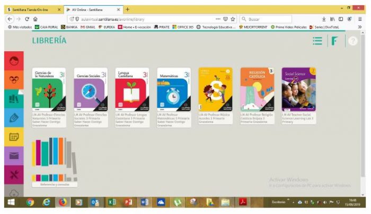Show tracking protection shield info
This screenshot has height=214, width=371.
(x=77, y=19)
